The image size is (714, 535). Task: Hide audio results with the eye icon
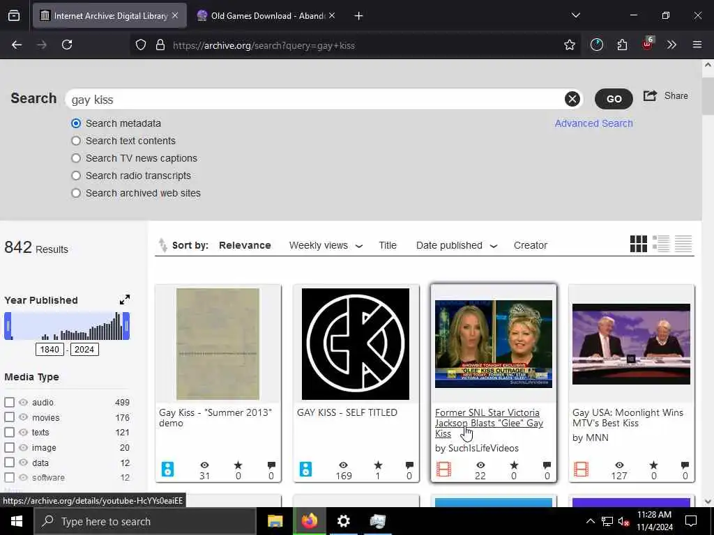[23, 402]
